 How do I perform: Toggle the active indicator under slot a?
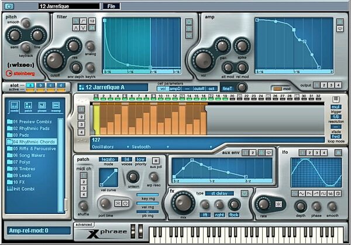point(30,90)
